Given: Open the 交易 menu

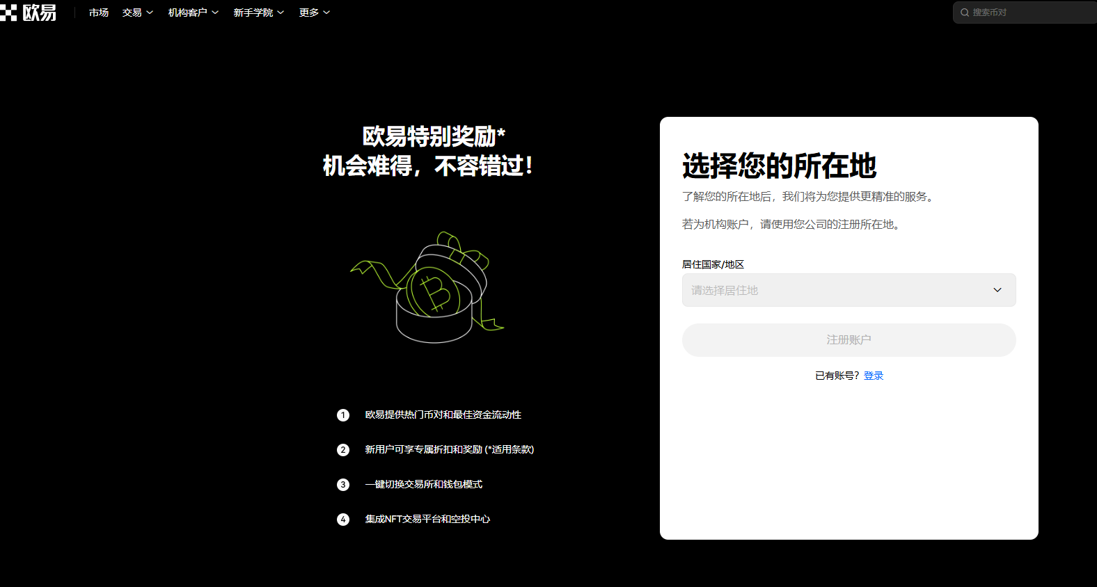Looking at the screenshot, I should click(138, 13).
